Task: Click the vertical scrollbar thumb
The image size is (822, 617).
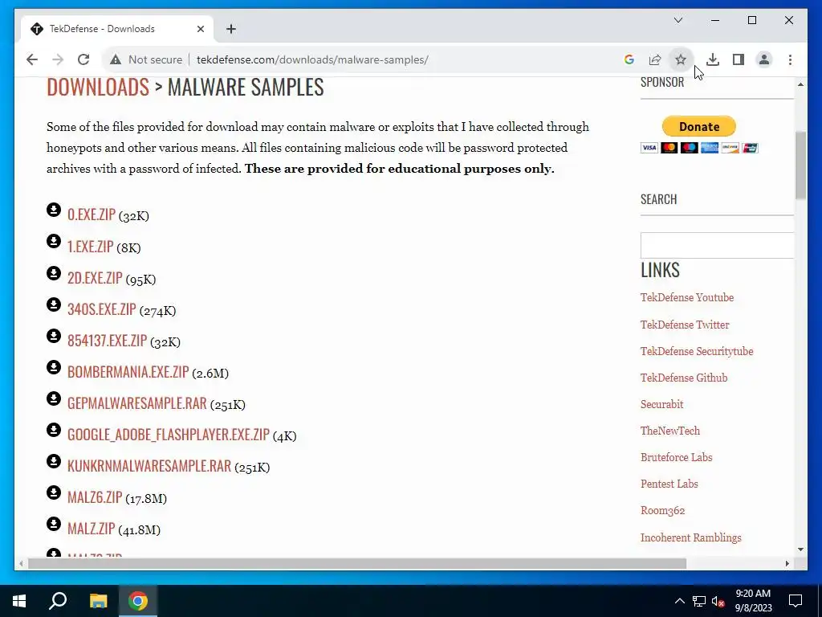Action: 800,165
